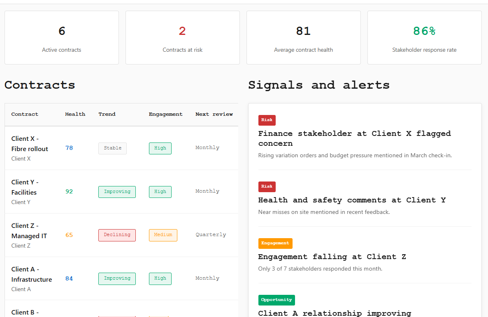Click the Improving chip on Client Y row
Image resolution: width=488 pixels, height=317 pixels.
117,191
